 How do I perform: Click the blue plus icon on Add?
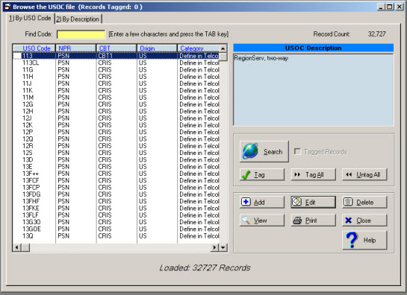[246, 202]
